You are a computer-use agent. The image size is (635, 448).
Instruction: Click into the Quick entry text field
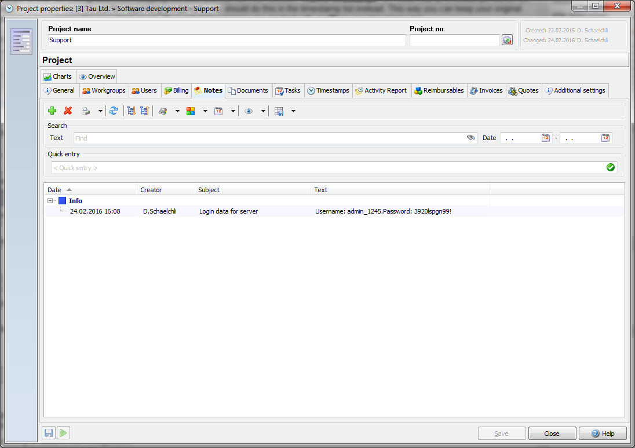324,168
